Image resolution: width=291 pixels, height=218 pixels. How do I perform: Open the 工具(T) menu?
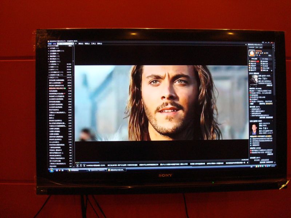click(93, 44)
